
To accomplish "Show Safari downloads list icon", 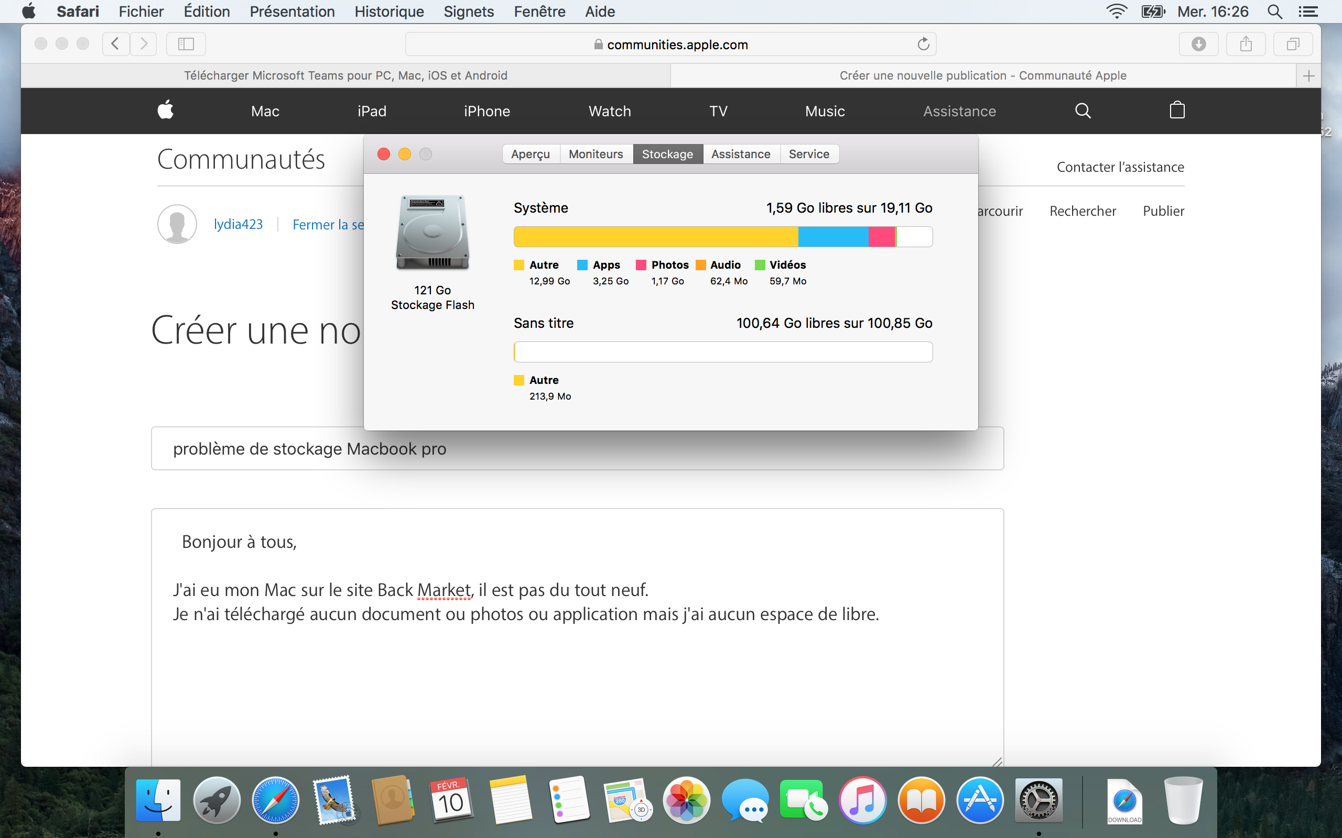I will point(1198,44).
